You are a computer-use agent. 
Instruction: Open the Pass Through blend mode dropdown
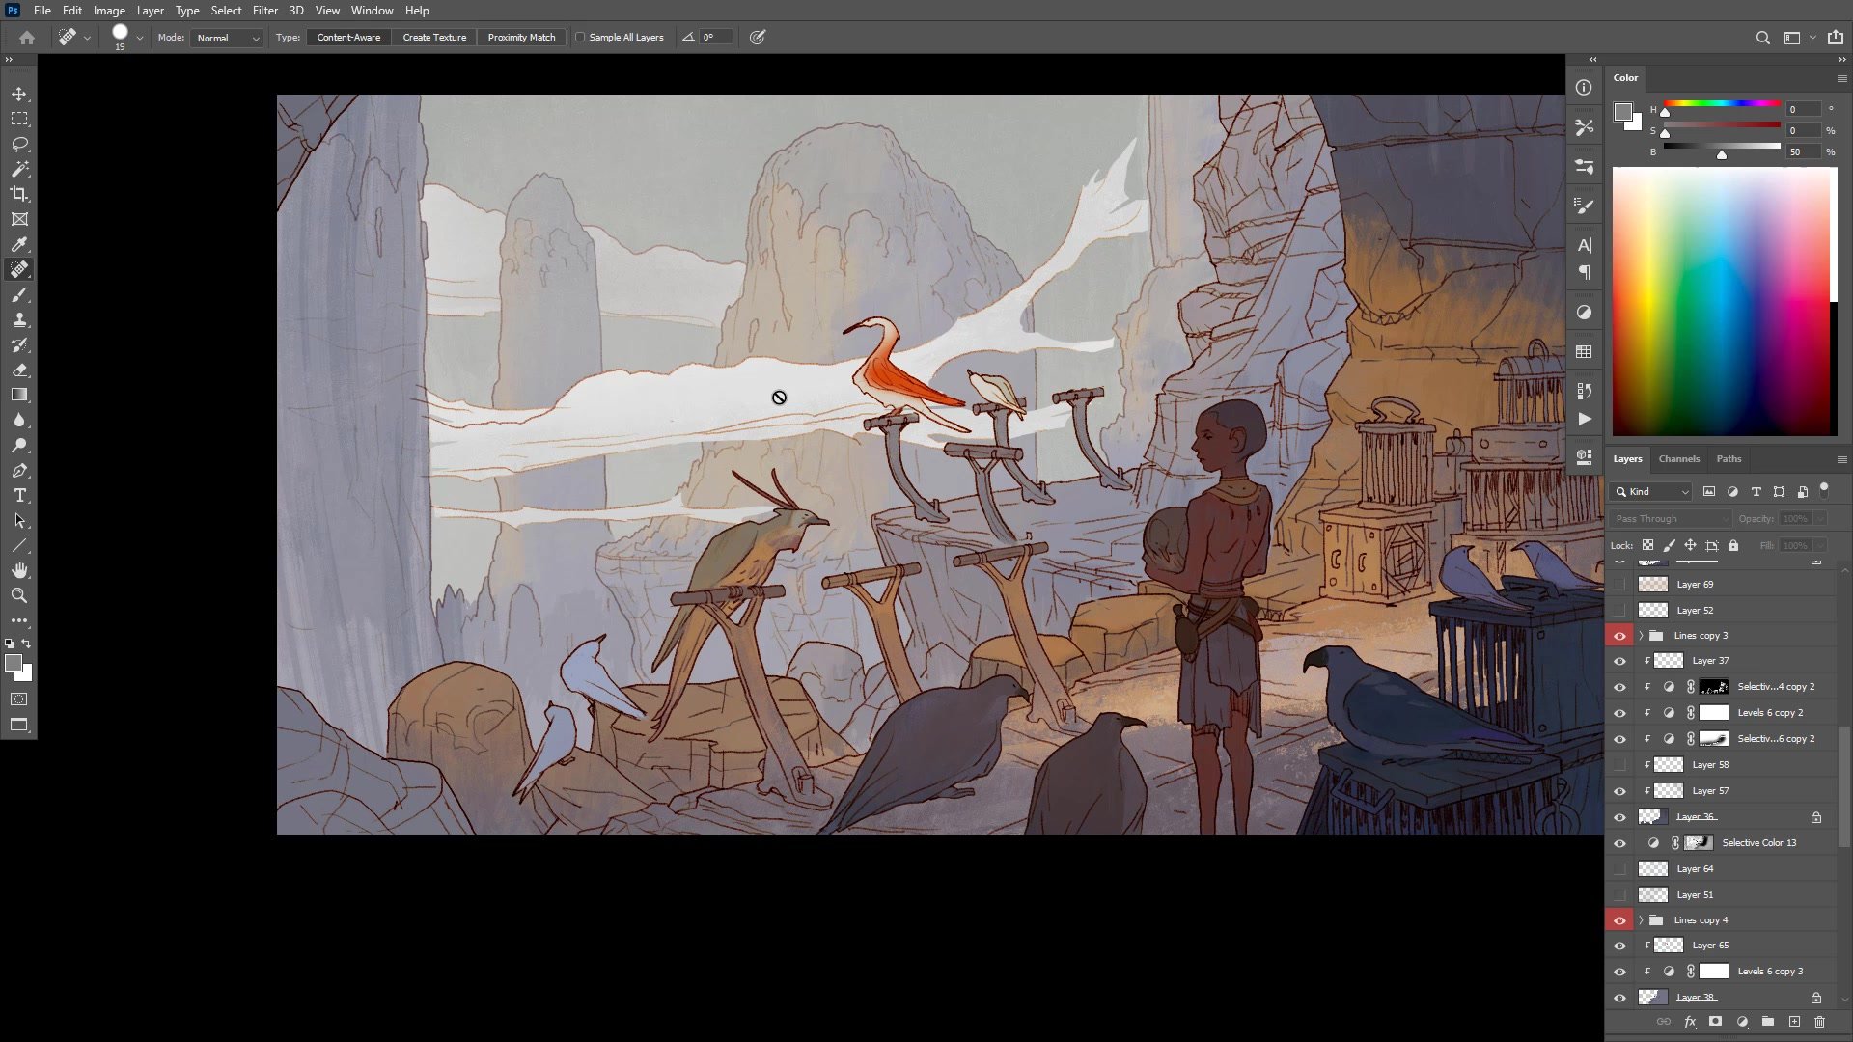[x=1670, y=518]
